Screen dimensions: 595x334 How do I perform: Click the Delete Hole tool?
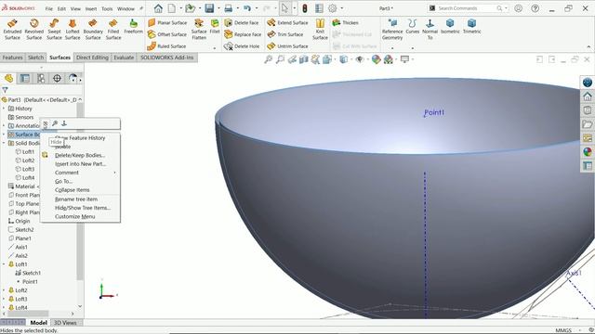tap(242, 46)
